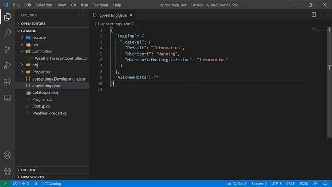Change indentation via Spaces: 2
Screen dimensions: 332x187
tap(259, 183)
